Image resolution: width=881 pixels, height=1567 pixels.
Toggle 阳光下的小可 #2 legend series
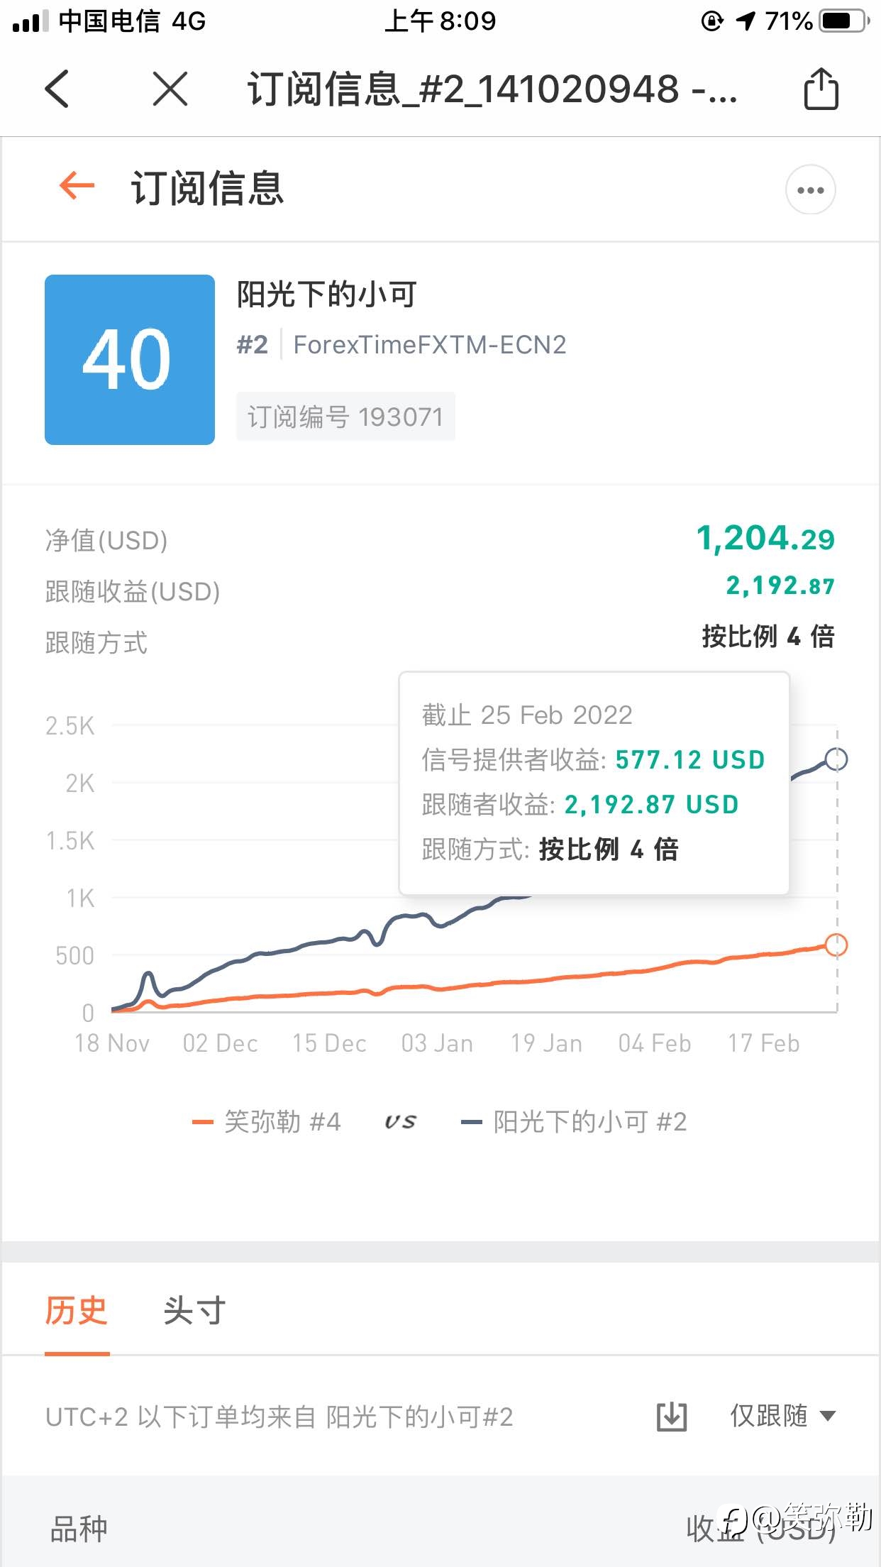point(574,1122)
